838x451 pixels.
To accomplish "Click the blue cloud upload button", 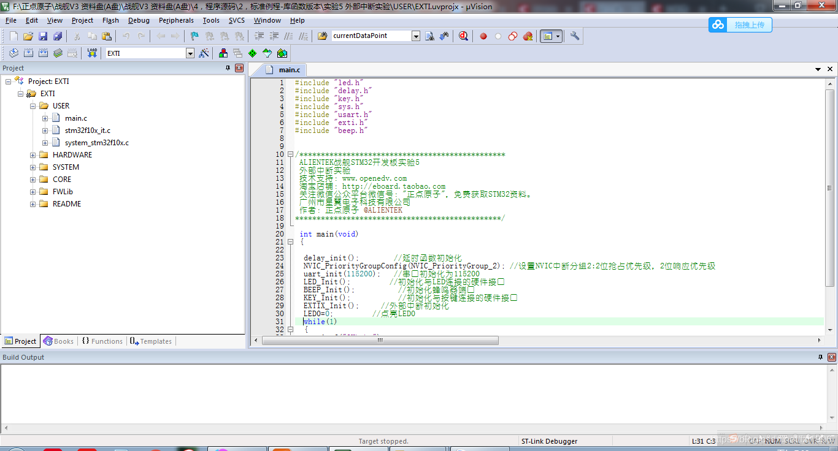I will (x=740, y=25).
